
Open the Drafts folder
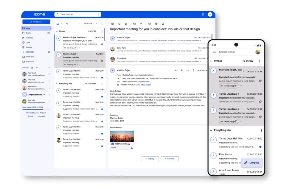[29, 33]
